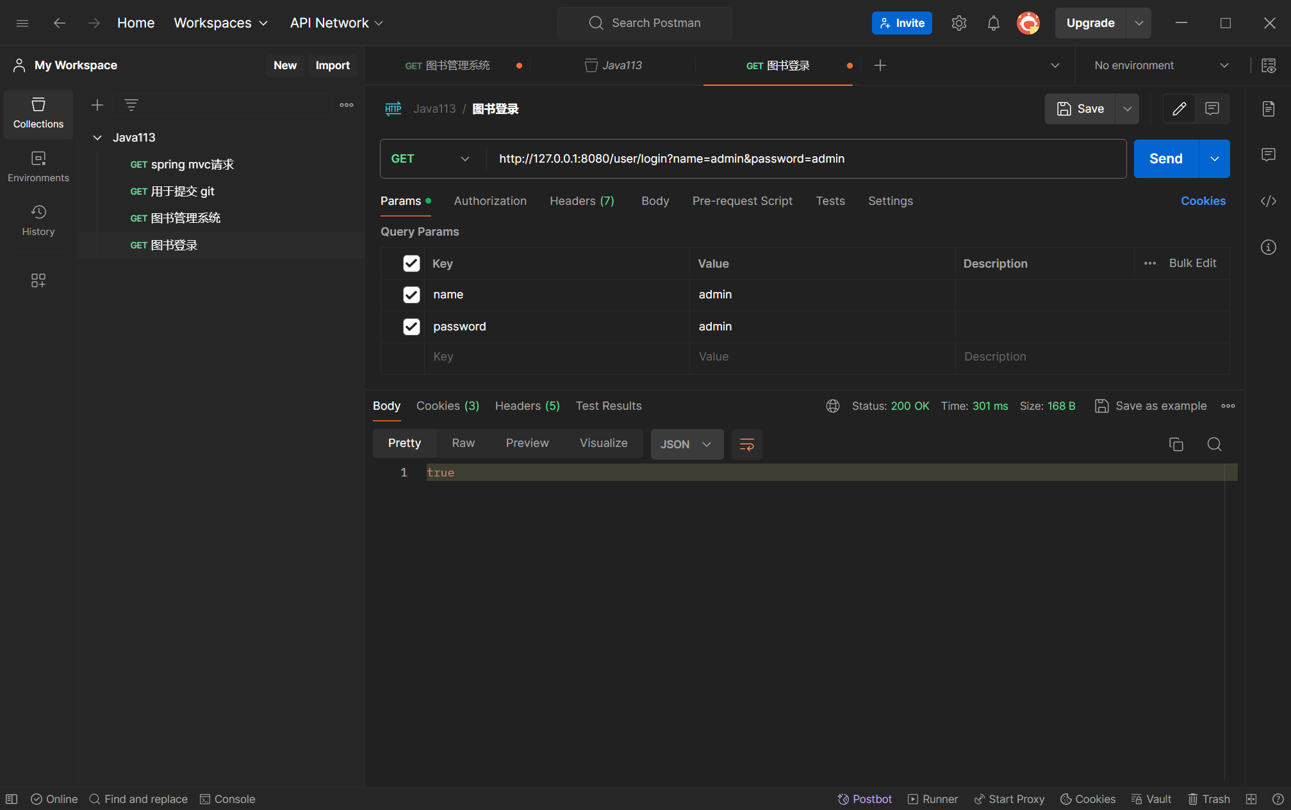
Task: Click the network globe icon
Action: click(833, 406)
